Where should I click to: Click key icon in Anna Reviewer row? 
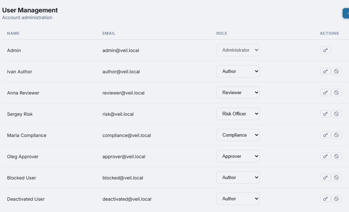pos(325,93)
